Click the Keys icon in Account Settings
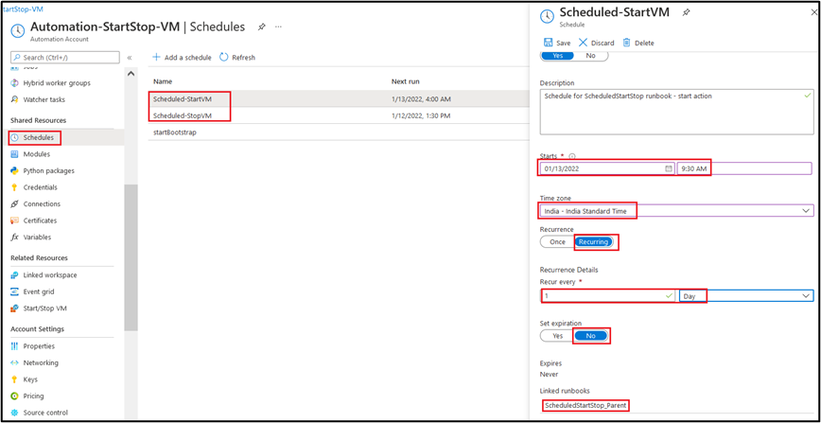This screenshot has width=821, height=423. 15,379
